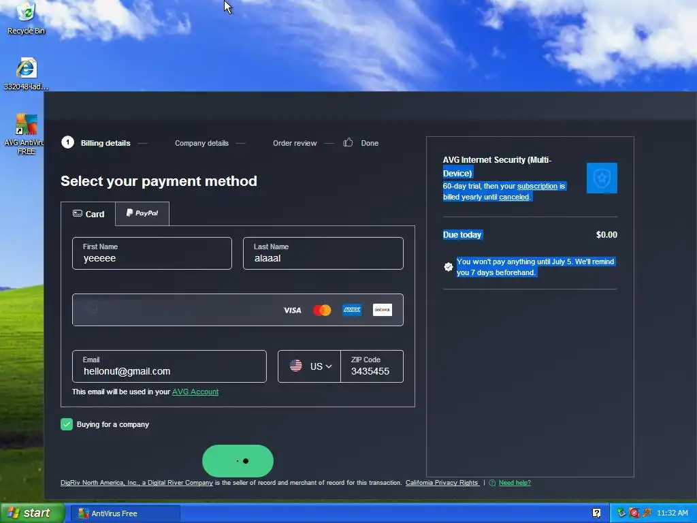Open the US country dropdown
This screenshot has width=697, height=523.
[x=310, y=366]
